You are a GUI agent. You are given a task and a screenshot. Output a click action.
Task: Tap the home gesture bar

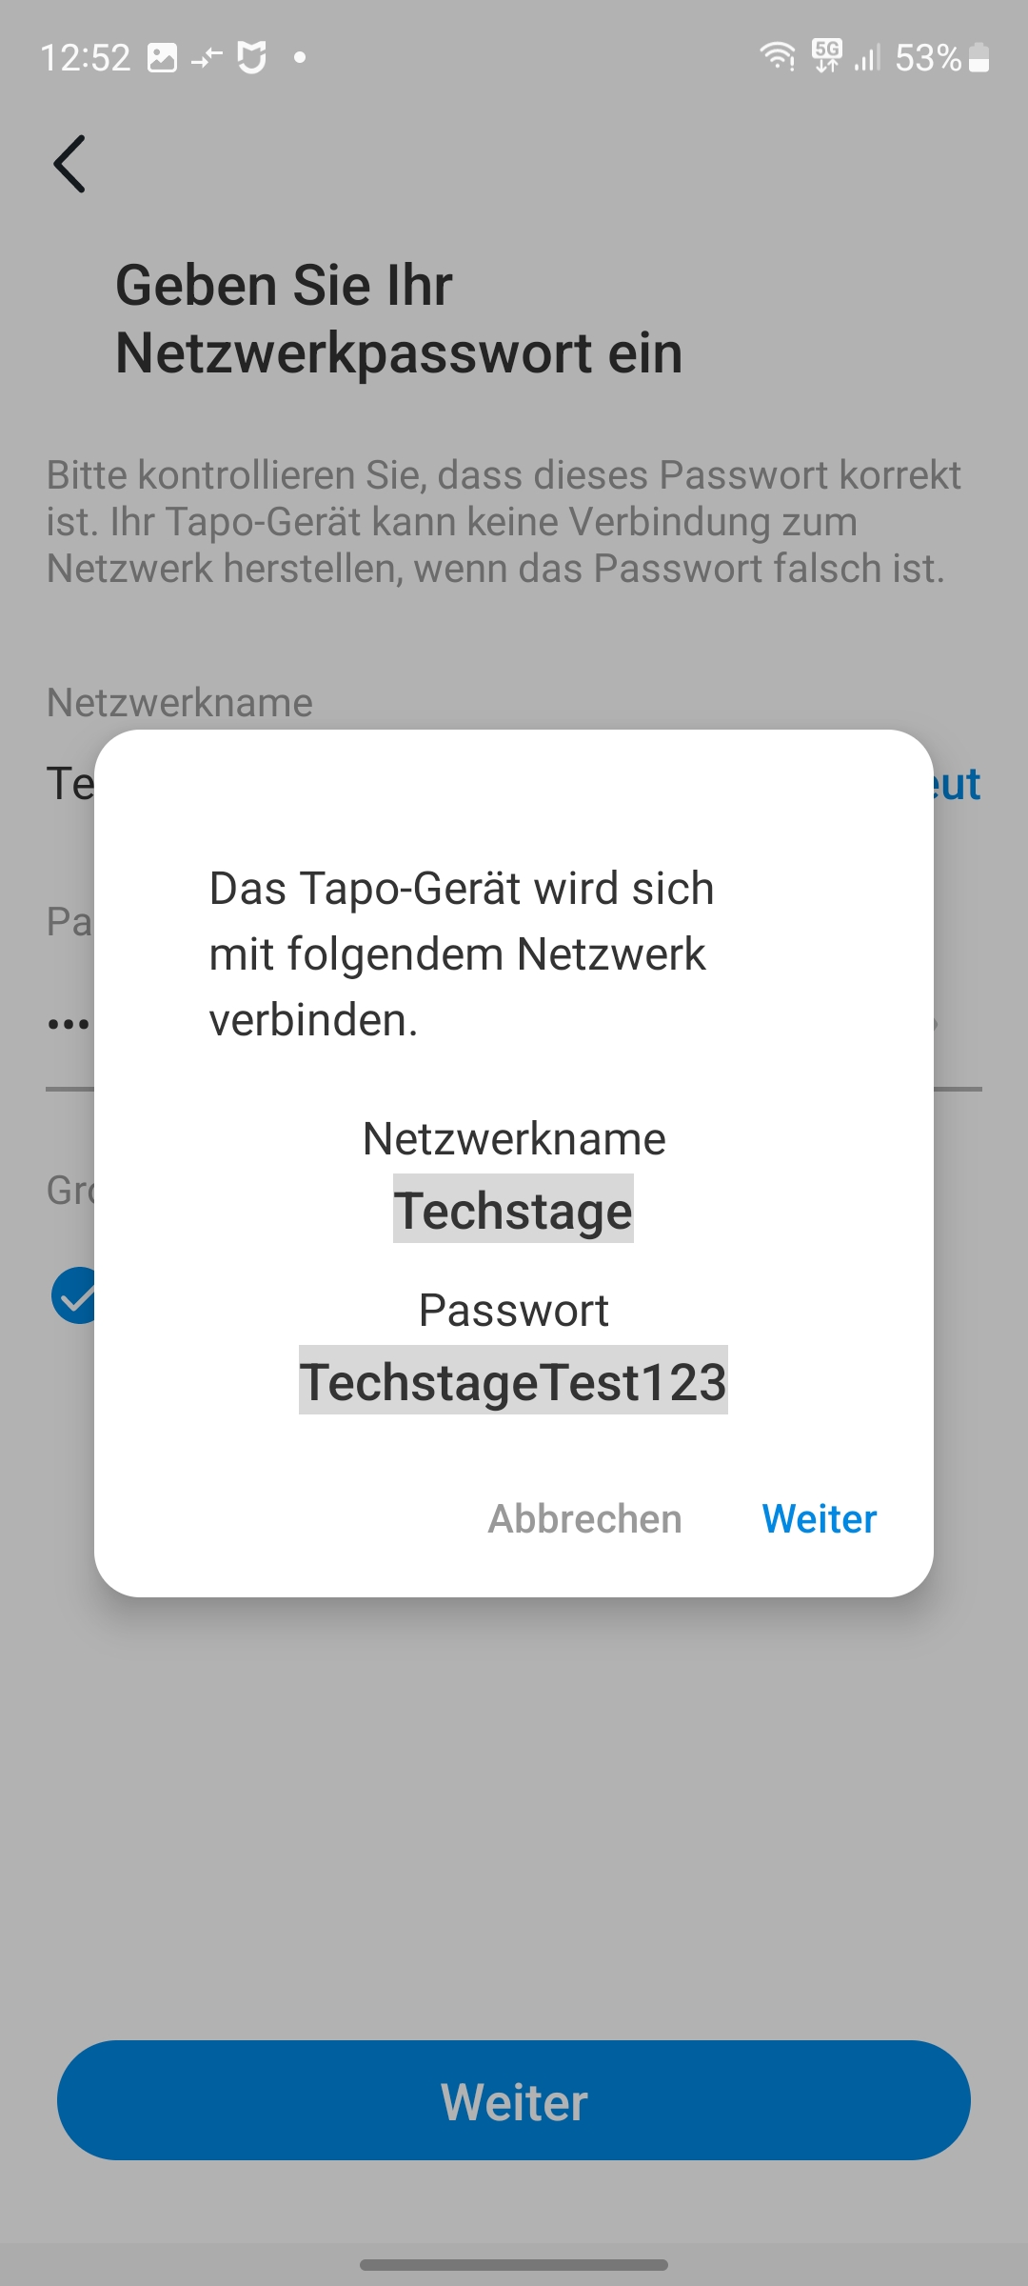(514, 2264)
